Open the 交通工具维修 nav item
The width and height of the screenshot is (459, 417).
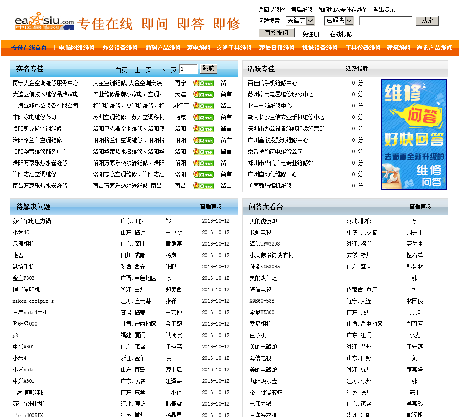tap(234, 48)
